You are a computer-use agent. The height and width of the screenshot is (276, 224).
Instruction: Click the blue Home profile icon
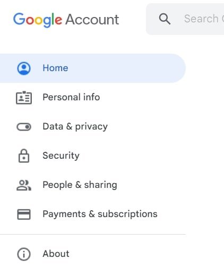(x=24, y=68)
